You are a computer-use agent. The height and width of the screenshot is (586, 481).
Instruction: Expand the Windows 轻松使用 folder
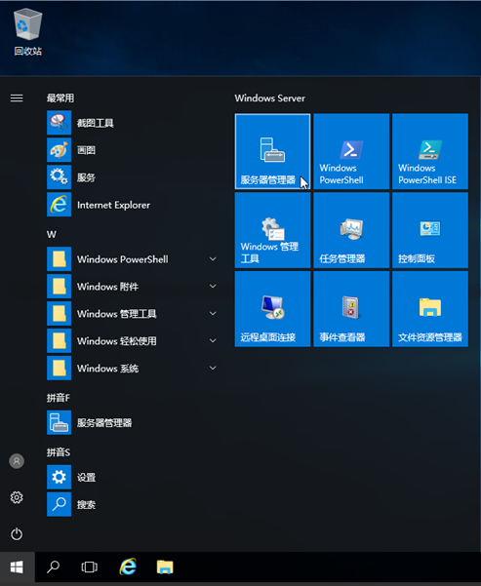tap(133, 341)
